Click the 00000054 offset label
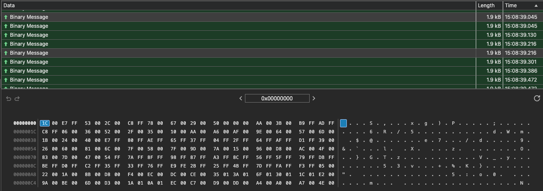The height and width of the screenshot is (191, 543). pyautogui.click(x=25, y=149)
